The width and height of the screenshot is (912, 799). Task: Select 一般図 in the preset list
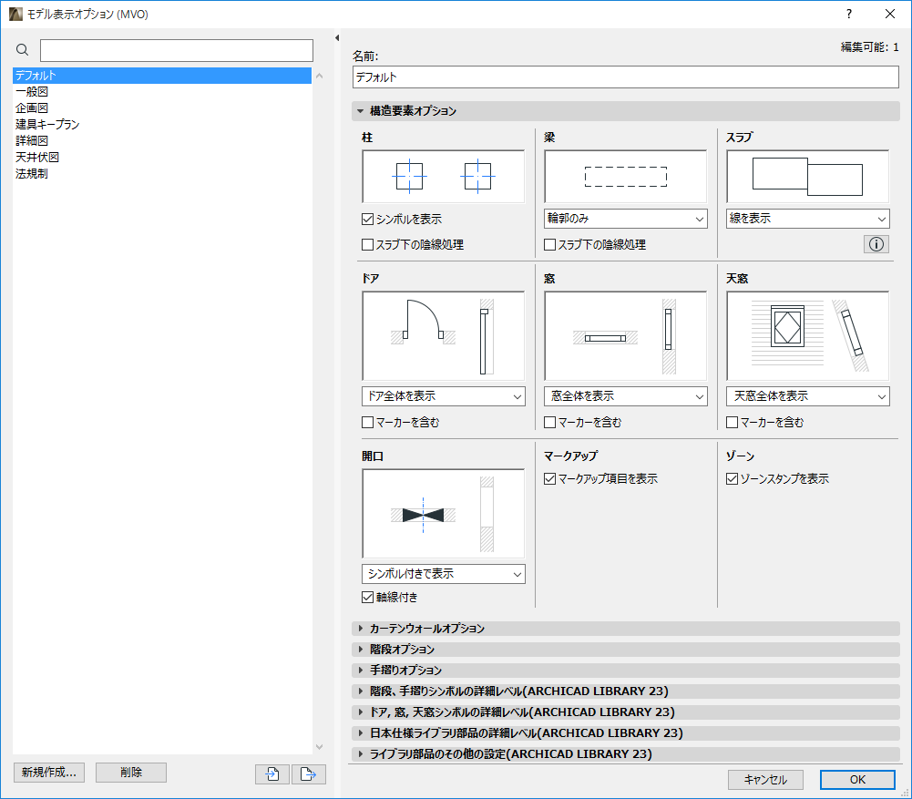[32, 91]
